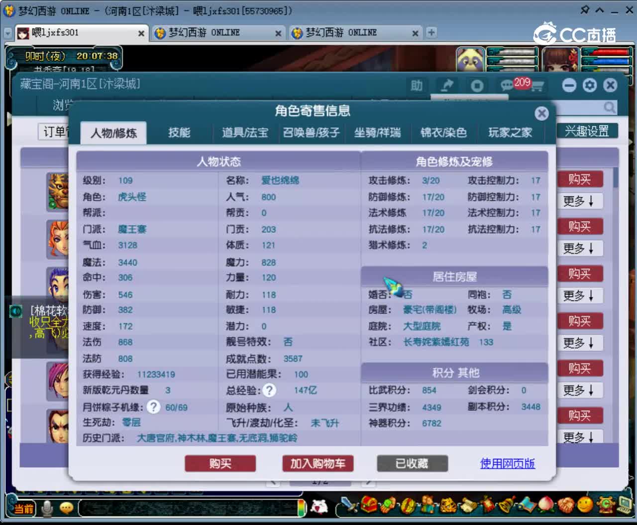637x525 pixels.
Task: Click the 当前 channel button in chat bar
Action: 24,509
